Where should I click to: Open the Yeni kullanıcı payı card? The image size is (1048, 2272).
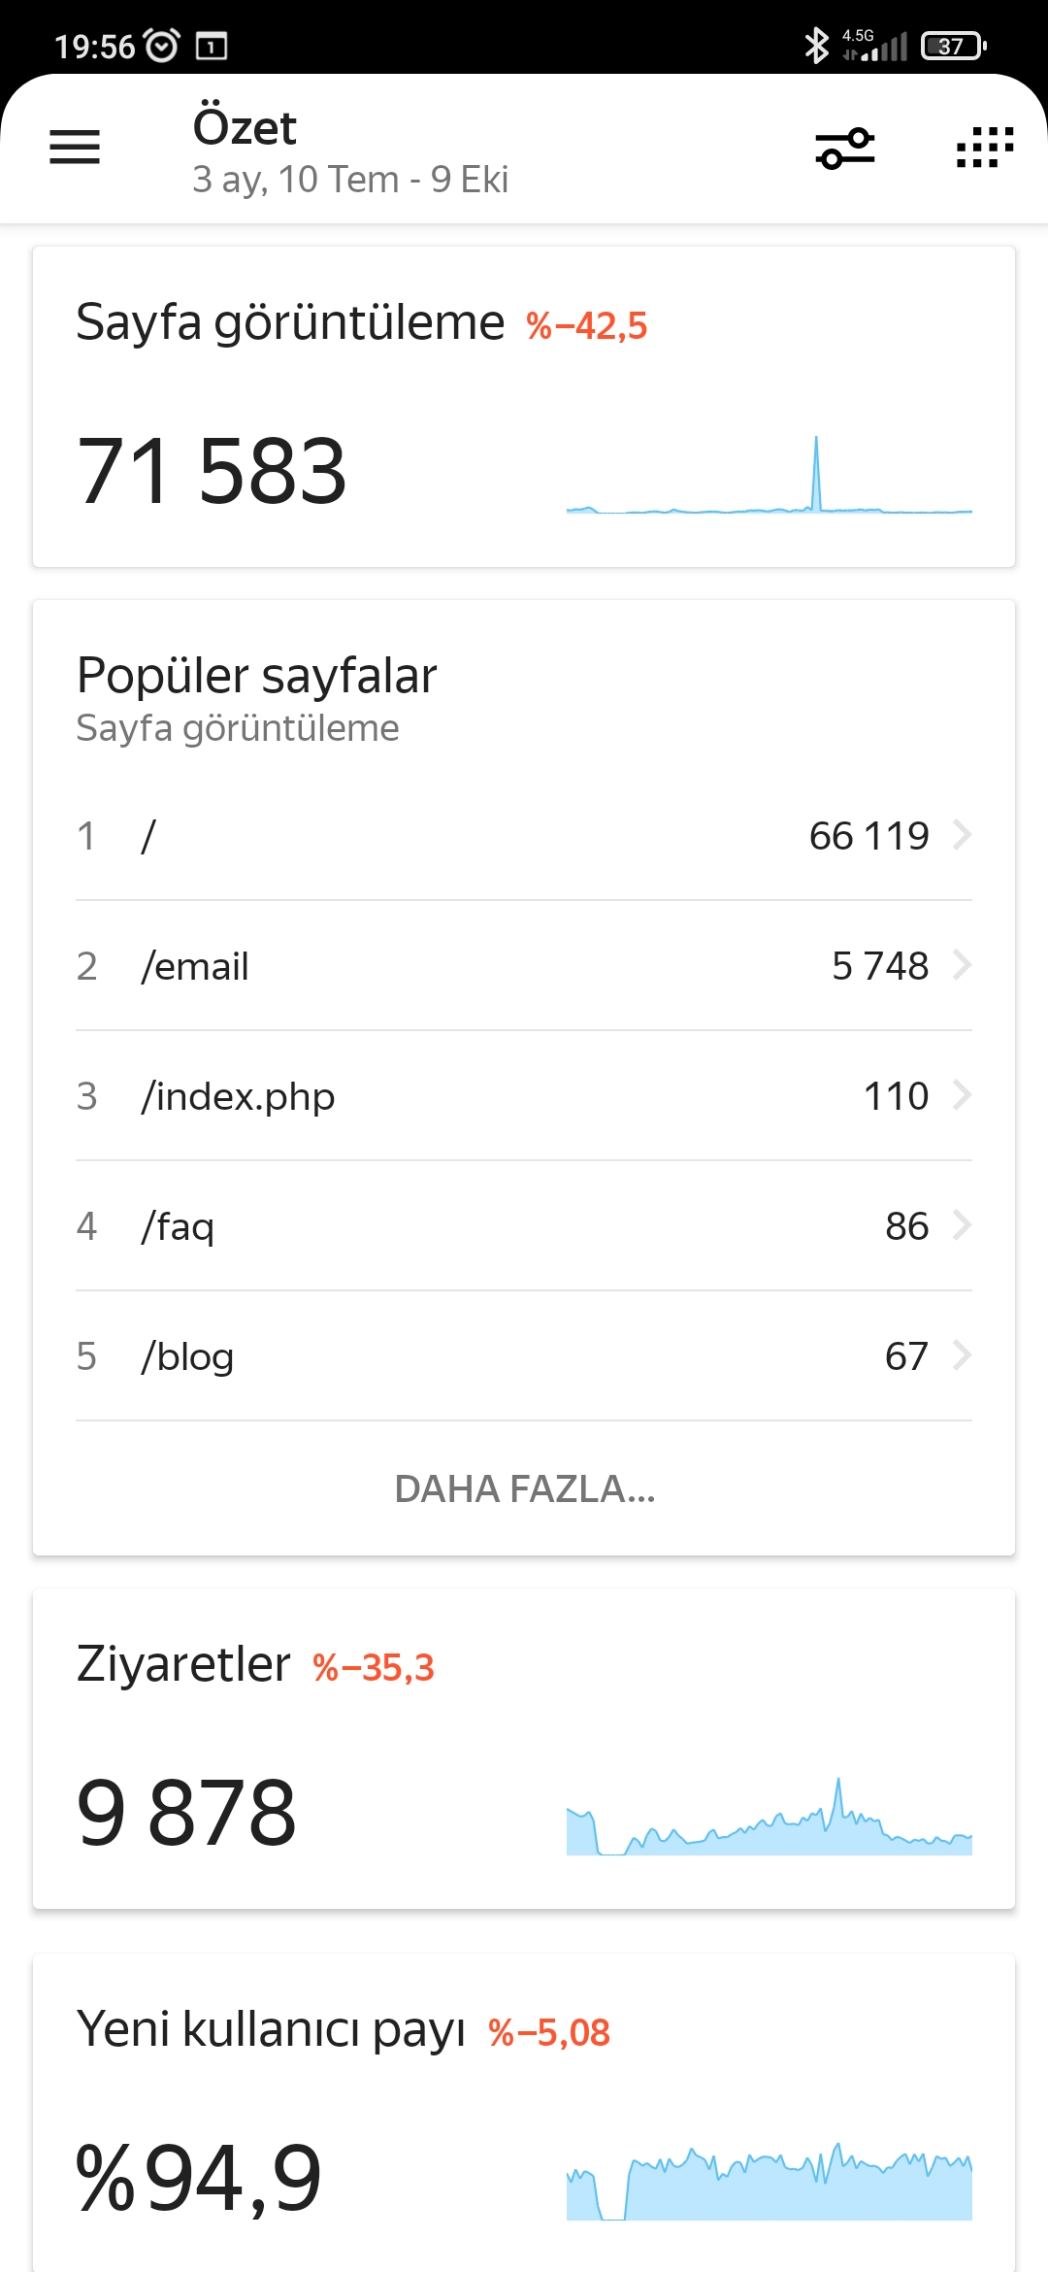[x=524, y=2113]
